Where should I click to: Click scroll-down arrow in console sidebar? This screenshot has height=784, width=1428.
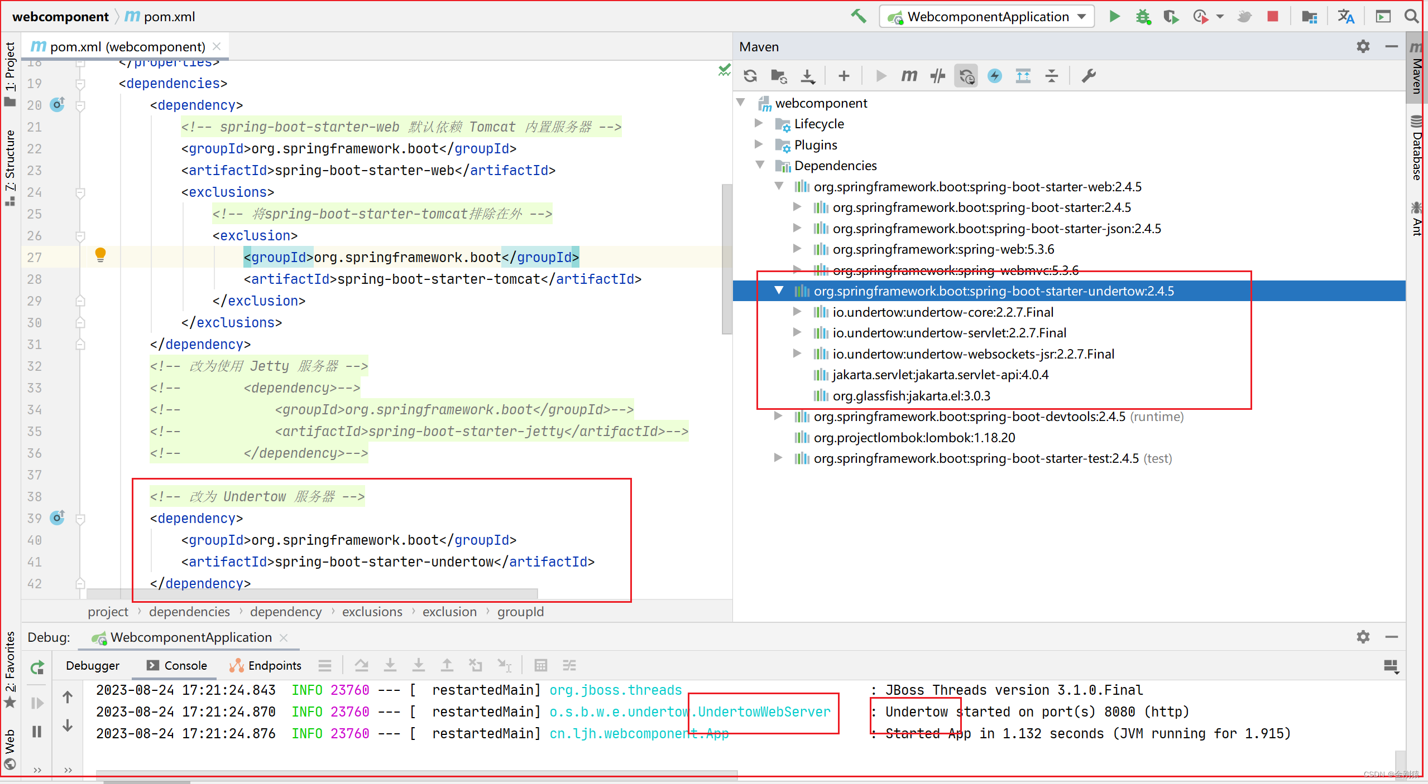68,725
